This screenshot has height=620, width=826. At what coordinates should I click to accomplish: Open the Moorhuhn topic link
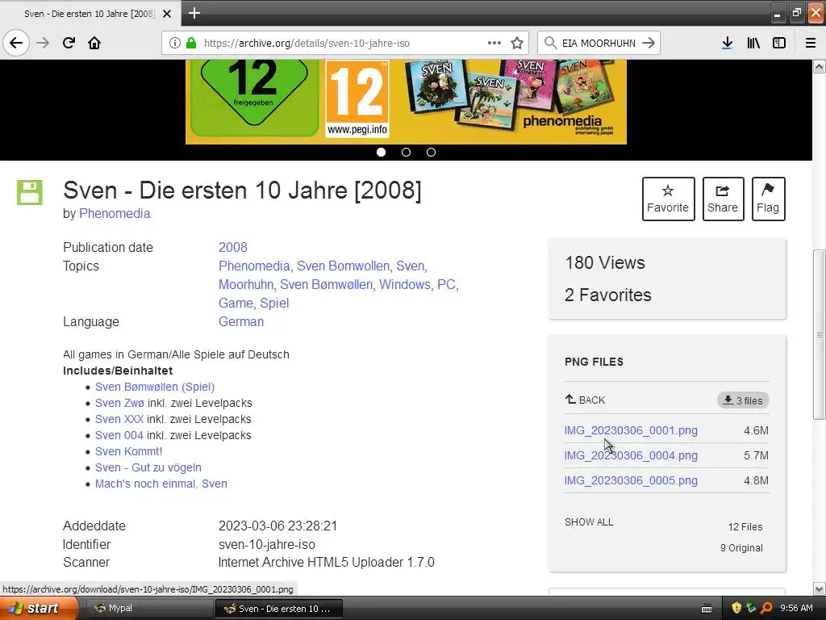[246, 284]
